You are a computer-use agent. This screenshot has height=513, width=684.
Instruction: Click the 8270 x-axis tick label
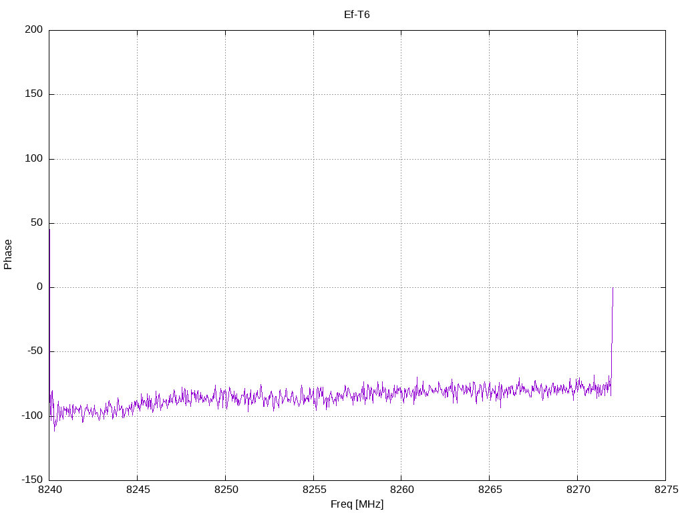tap(578, 490)
